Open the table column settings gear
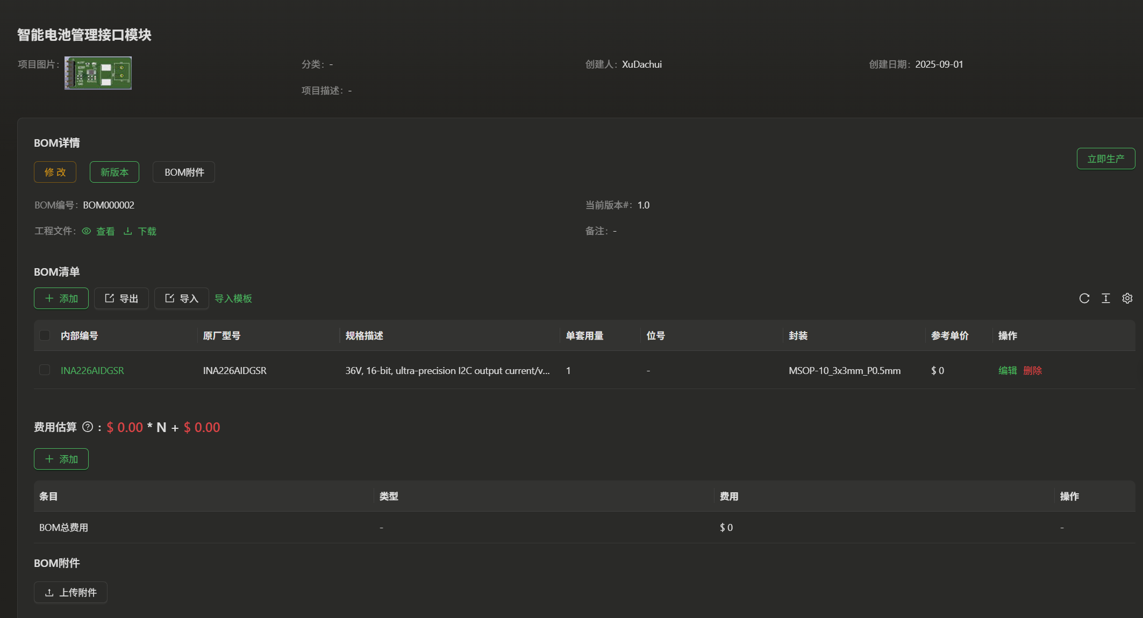The width and height of the screenshot is (1143, 618). [1127, 298]
